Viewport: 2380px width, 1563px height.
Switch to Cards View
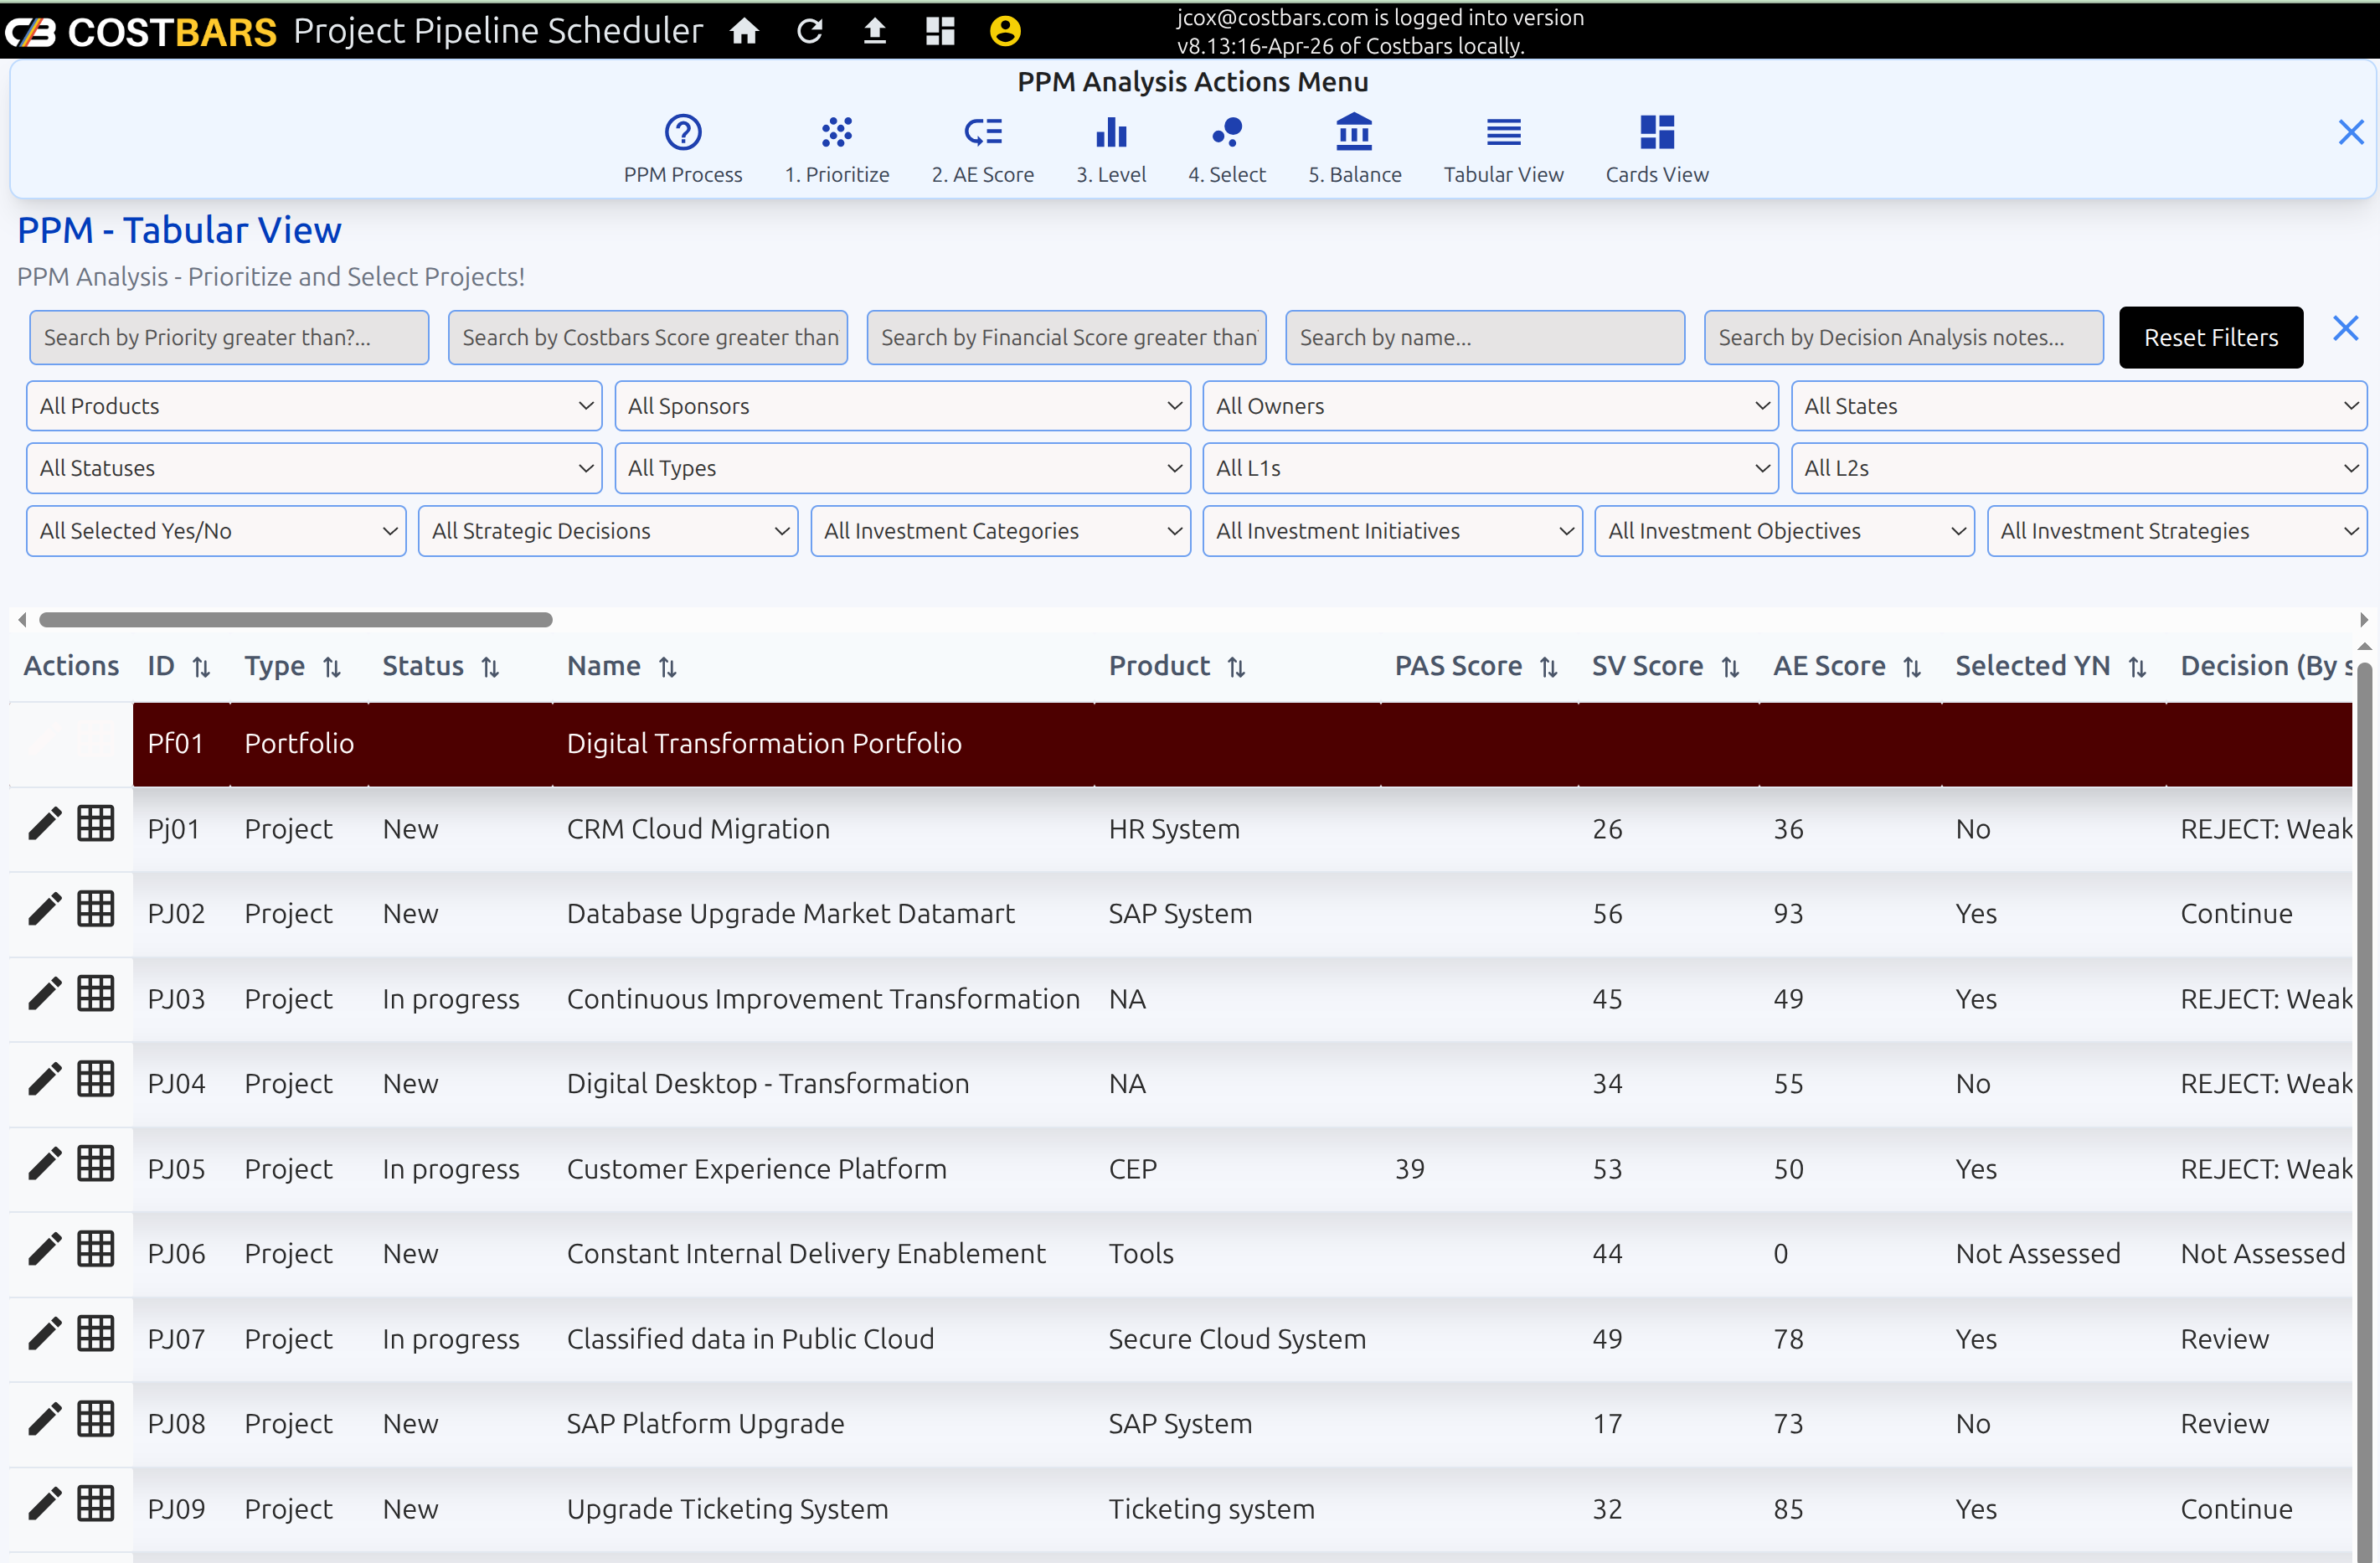pos(1657,148)
